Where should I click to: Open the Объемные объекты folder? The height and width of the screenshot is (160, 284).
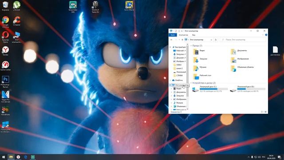242,68
